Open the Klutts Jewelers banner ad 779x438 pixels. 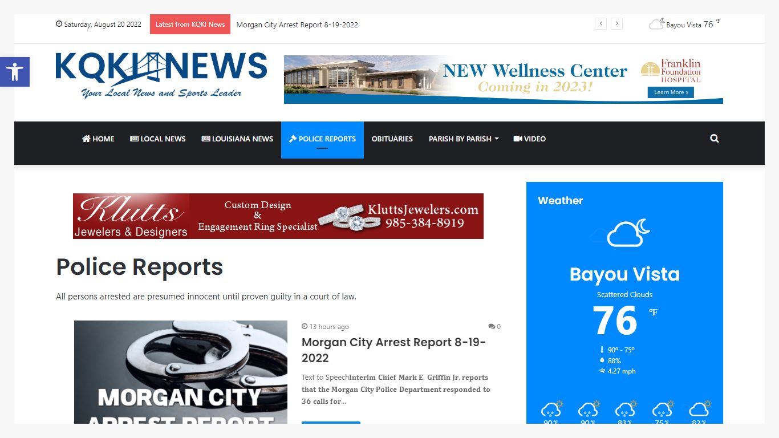[x=278, y=216]
